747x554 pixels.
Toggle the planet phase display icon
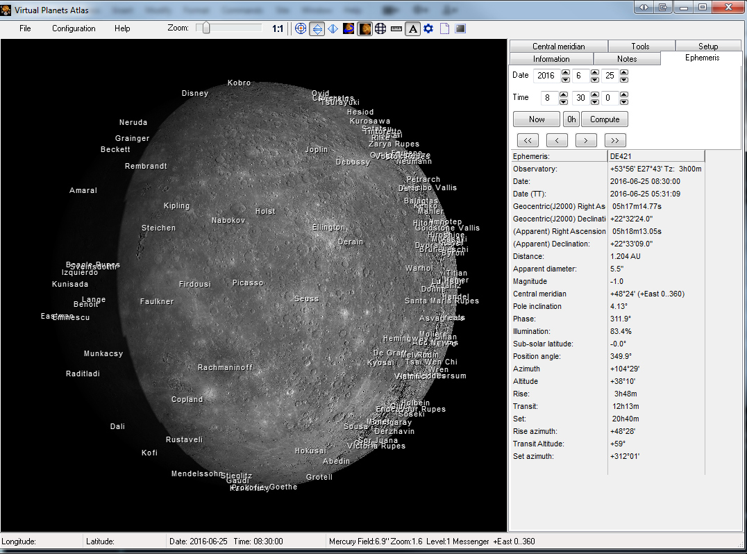click(364, 28)
